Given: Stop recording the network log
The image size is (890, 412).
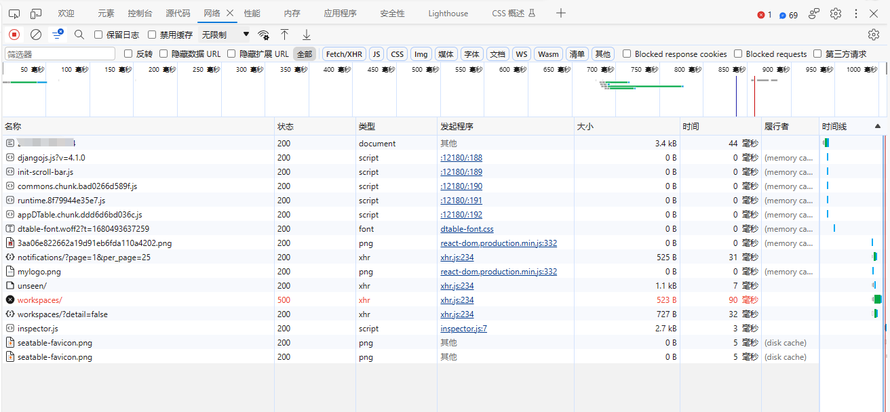Looking at the screenshot, I should point(14,35).
